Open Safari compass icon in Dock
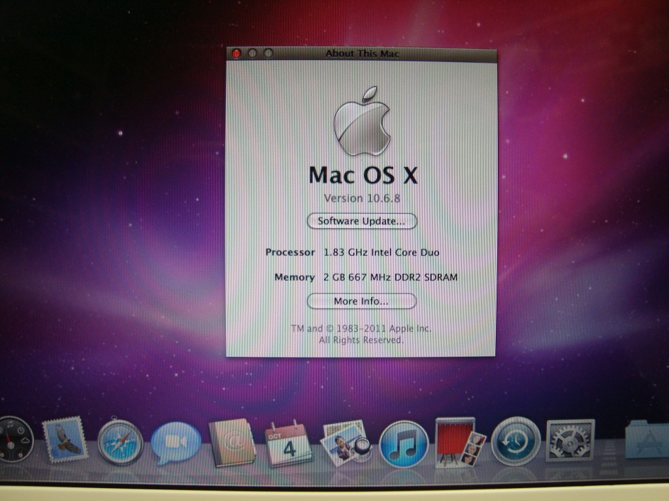 click(x=120, y=442)
